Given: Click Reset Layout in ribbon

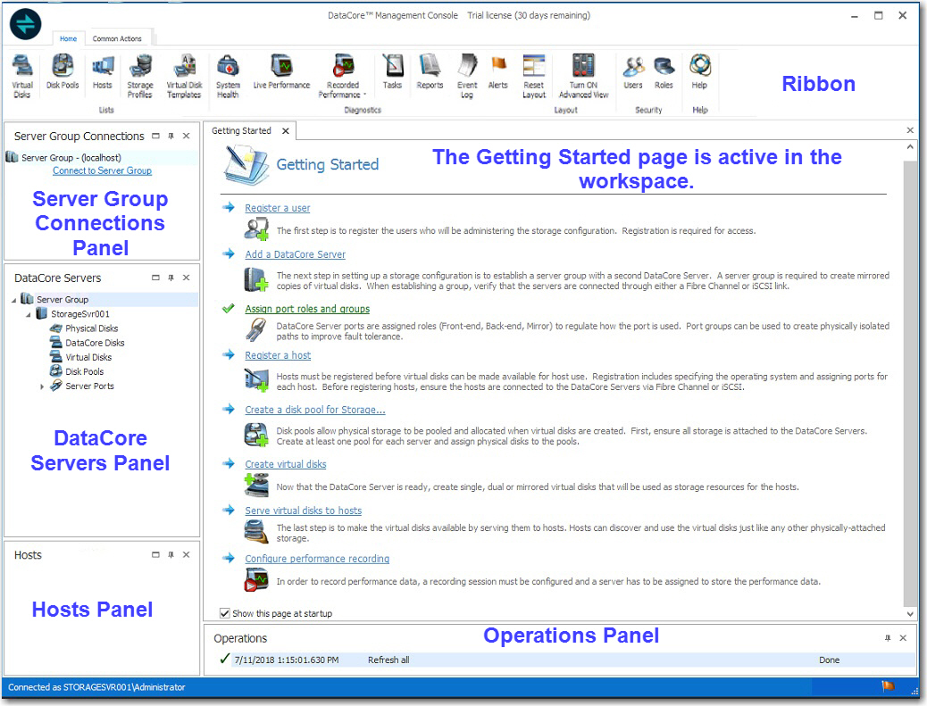Looking at the screenshot, I should [534, 76].
